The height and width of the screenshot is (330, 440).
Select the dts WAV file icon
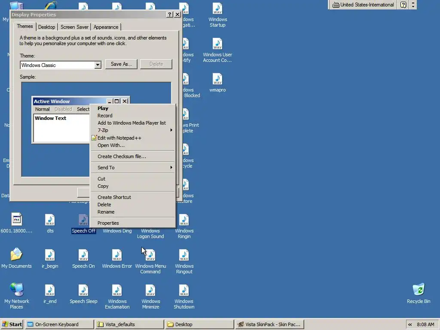pyautogui.click(x=50, y=220)
